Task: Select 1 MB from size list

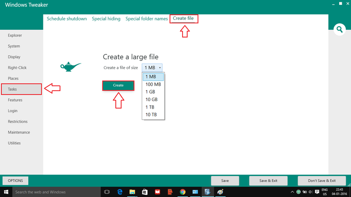Action: (153, 77)
